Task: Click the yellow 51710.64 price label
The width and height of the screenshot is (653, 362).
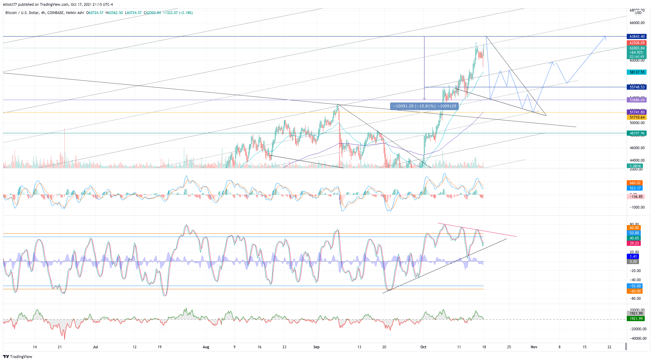Action: 637,117
